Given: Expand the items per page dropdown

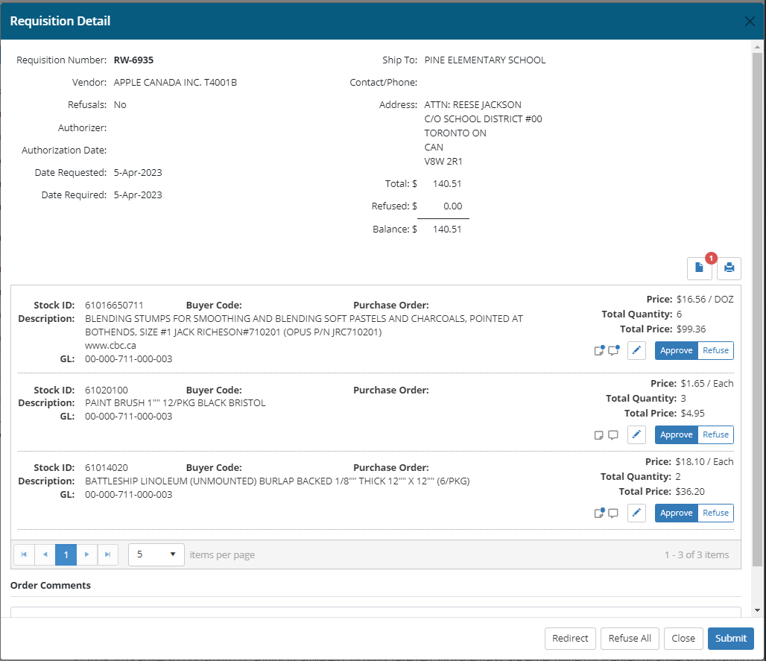Looking at the screenshot, I should (156, 554).
